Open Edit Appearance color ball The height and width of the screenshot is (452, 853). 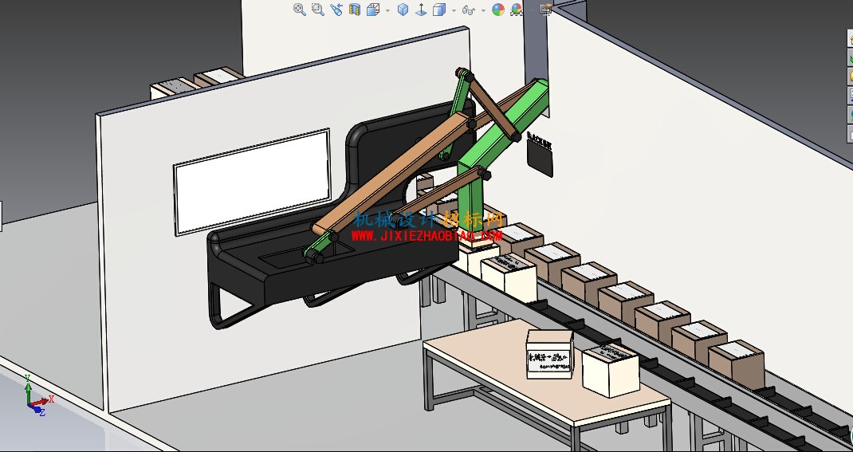point(497,10)
